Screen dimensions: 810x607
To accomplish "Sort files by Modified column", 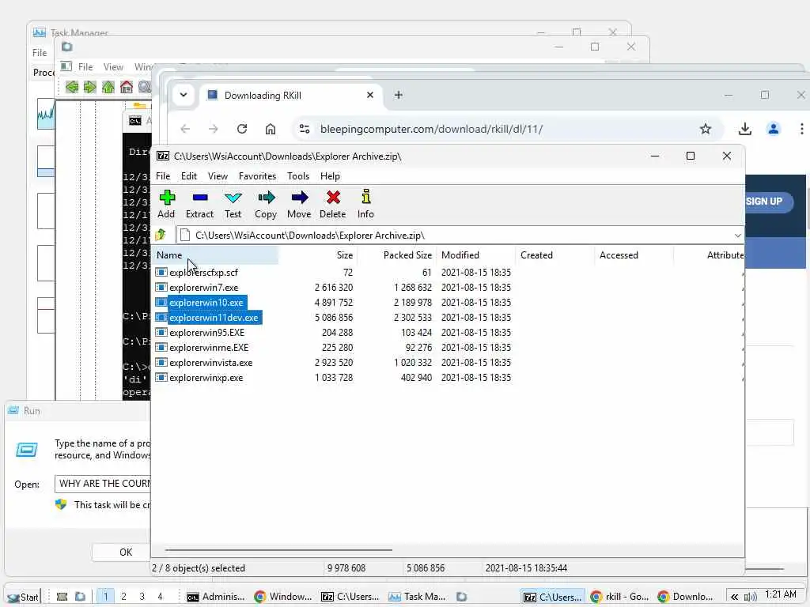I will point(475,255).
